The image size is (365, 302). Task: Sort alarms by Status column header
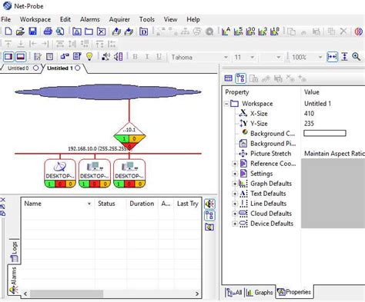click(x=110, y=204)
